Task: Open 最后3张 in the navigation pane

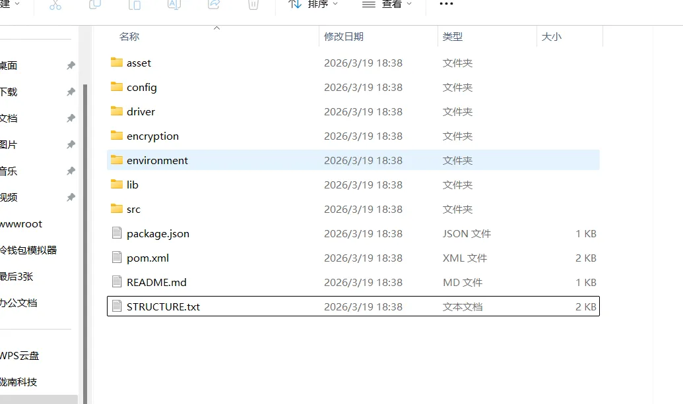Action: [x=16, y=277]
